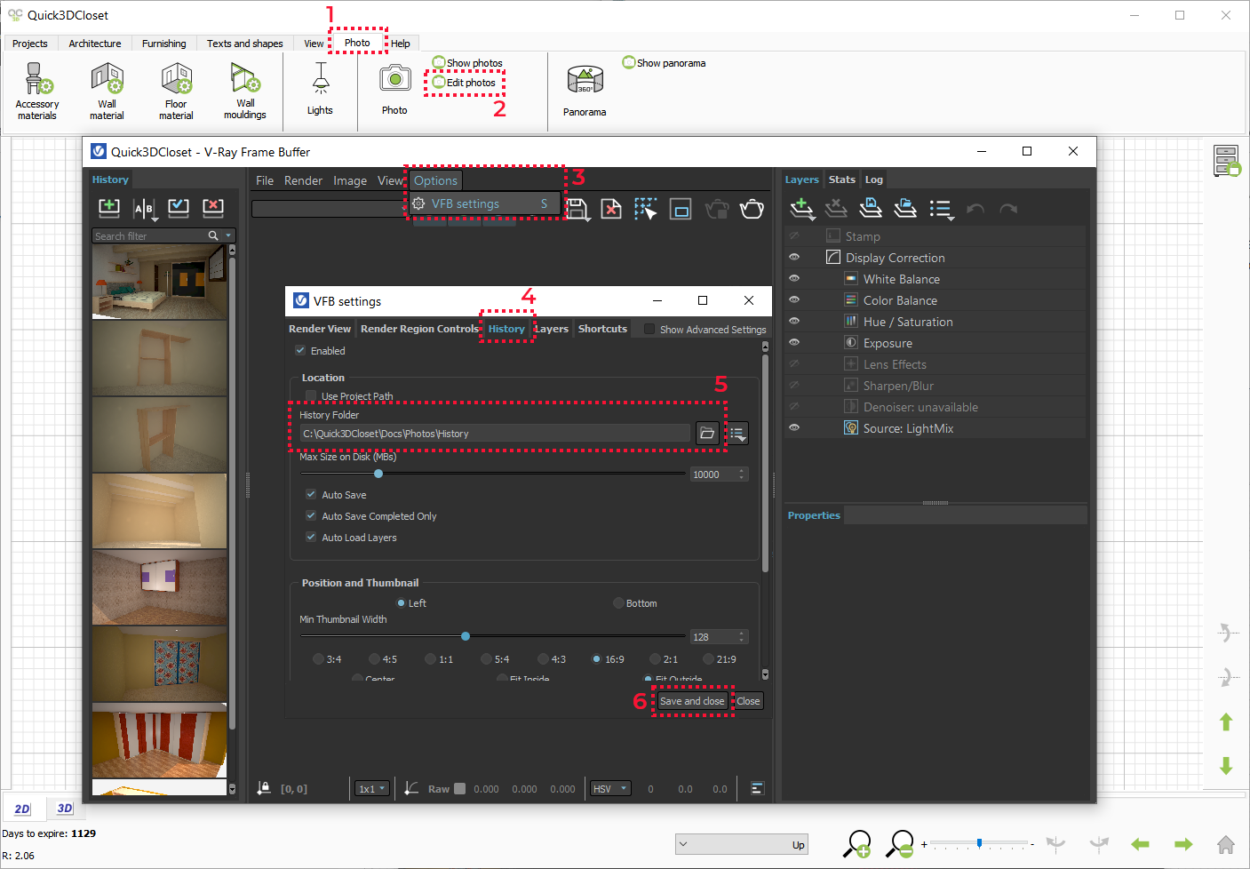Hide the White Balance layer
The width and height of the screenshot is (1250, 869).
point(794,279)
